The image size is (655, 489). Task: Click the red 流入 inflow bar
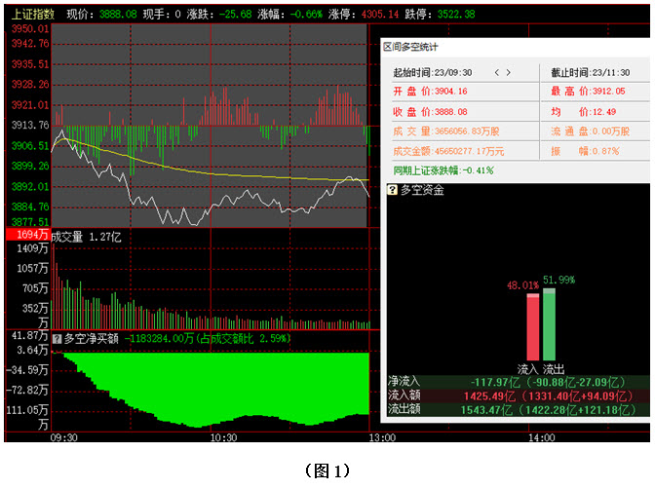click(x=532, y=328)
